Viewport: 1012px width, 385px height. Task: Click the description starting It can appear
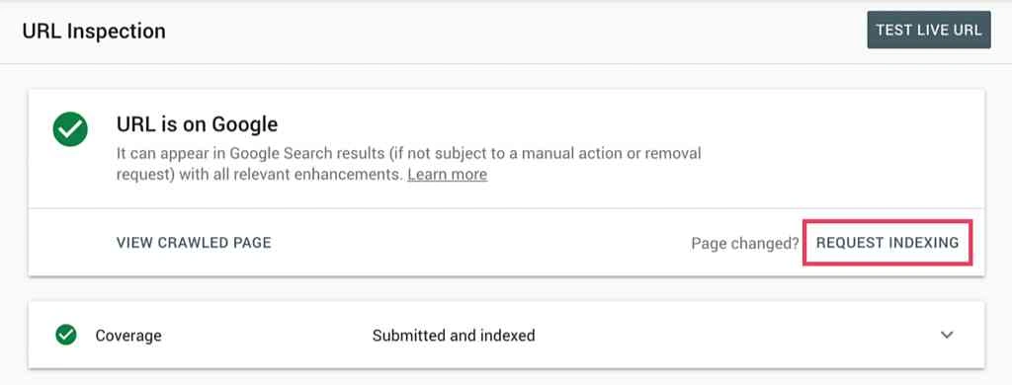click(408, 164)
